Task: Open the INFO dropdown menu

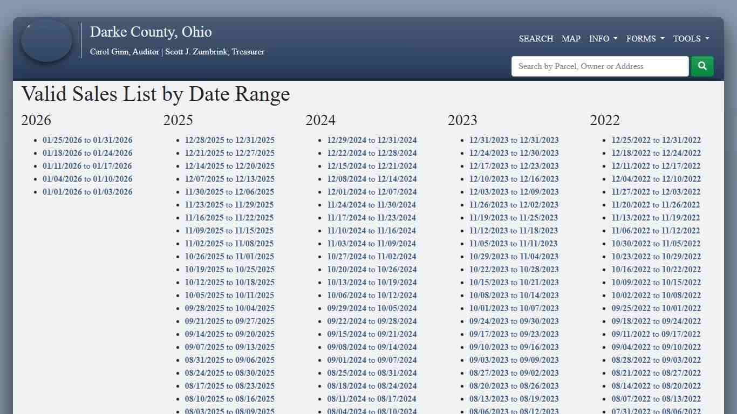Action: [603, 38]
